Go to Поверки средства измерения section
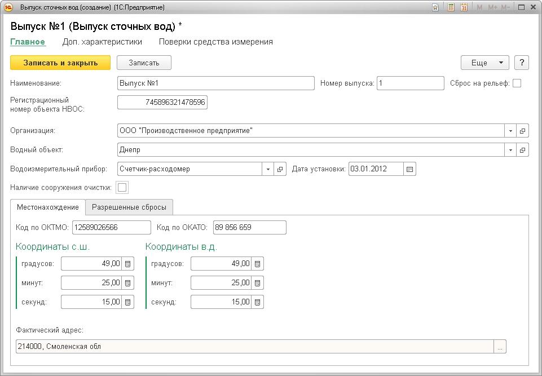Image resolution: width=542 pixels, height=376 pixels. (215, 42)
